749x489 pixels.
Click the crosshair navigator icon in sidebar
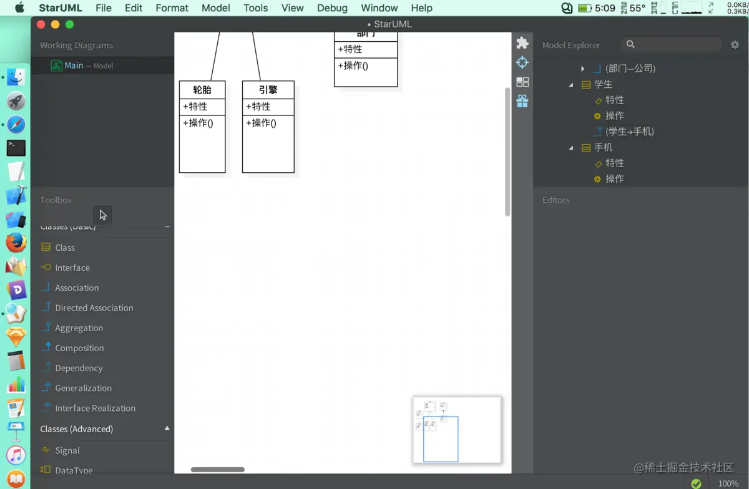pyautogui.click(x=522, y=62)
